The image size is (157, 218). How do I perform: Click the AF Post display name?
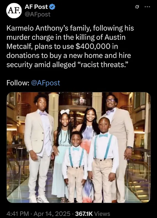pos(36,7)
